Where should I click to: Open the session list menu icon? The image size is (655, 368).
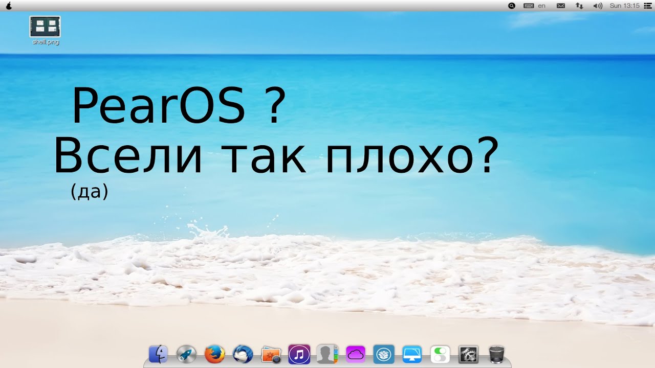coord(647,6)
